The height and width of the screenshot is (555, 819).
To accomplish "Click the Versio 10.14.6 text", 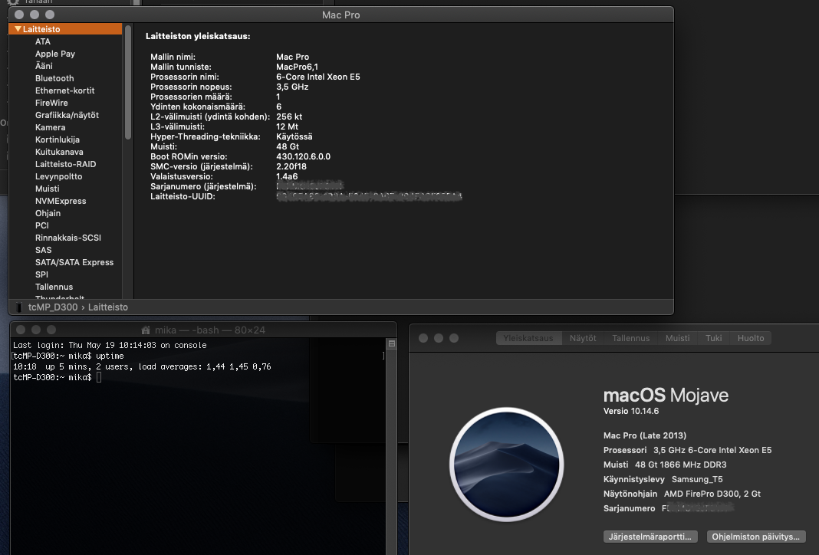I will click(631, 411).
